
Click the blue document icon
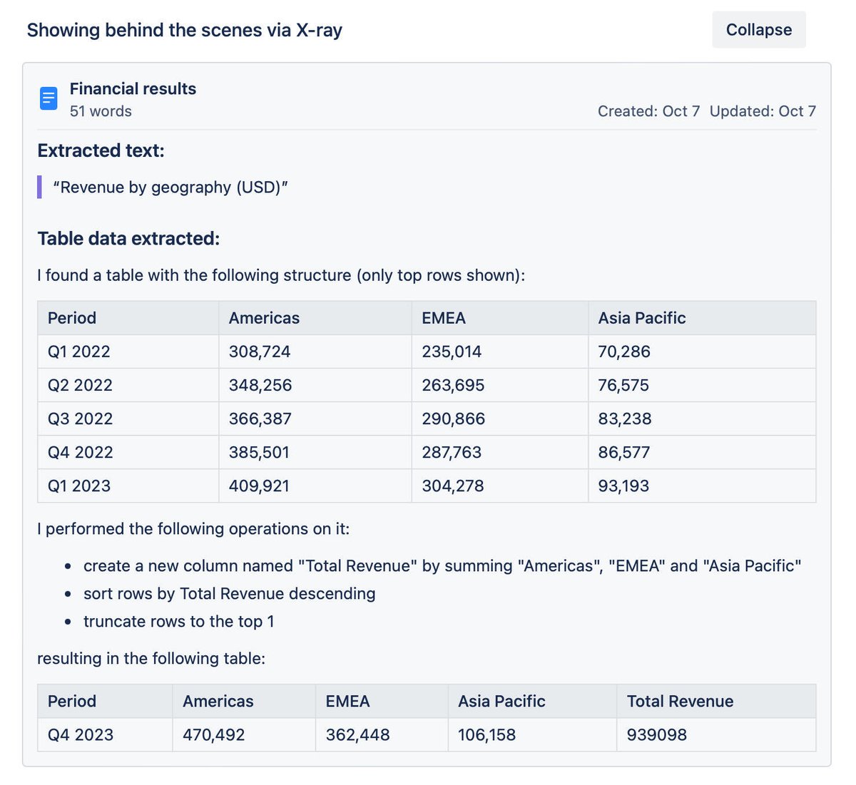coord(49,98)
